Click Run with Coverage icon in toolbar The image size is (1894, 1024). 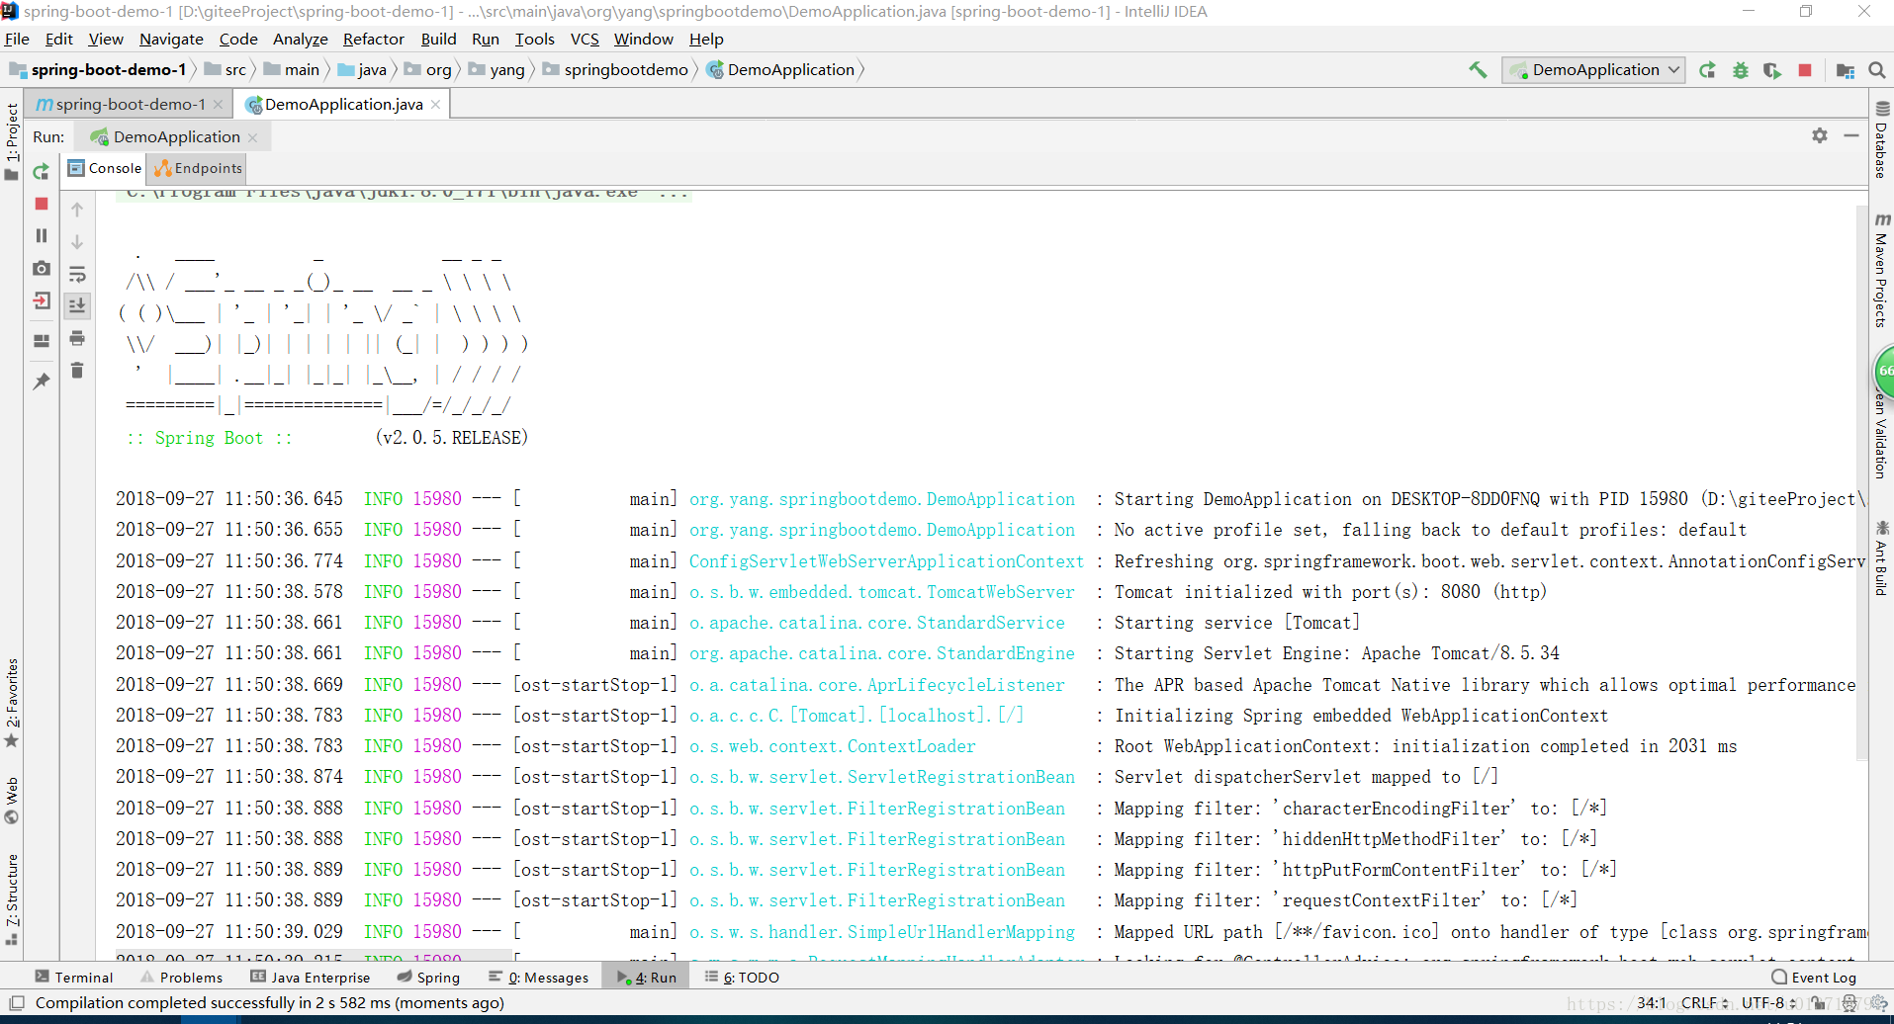pyautogui.click(x=1772, y=70)
